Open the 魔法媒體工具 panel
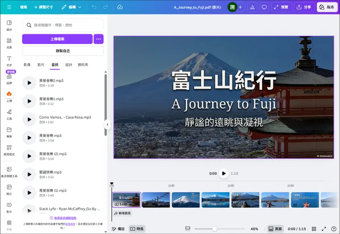 9,172
